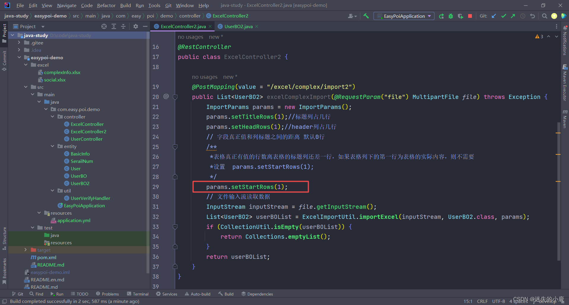Open the Services tool window

167,294
